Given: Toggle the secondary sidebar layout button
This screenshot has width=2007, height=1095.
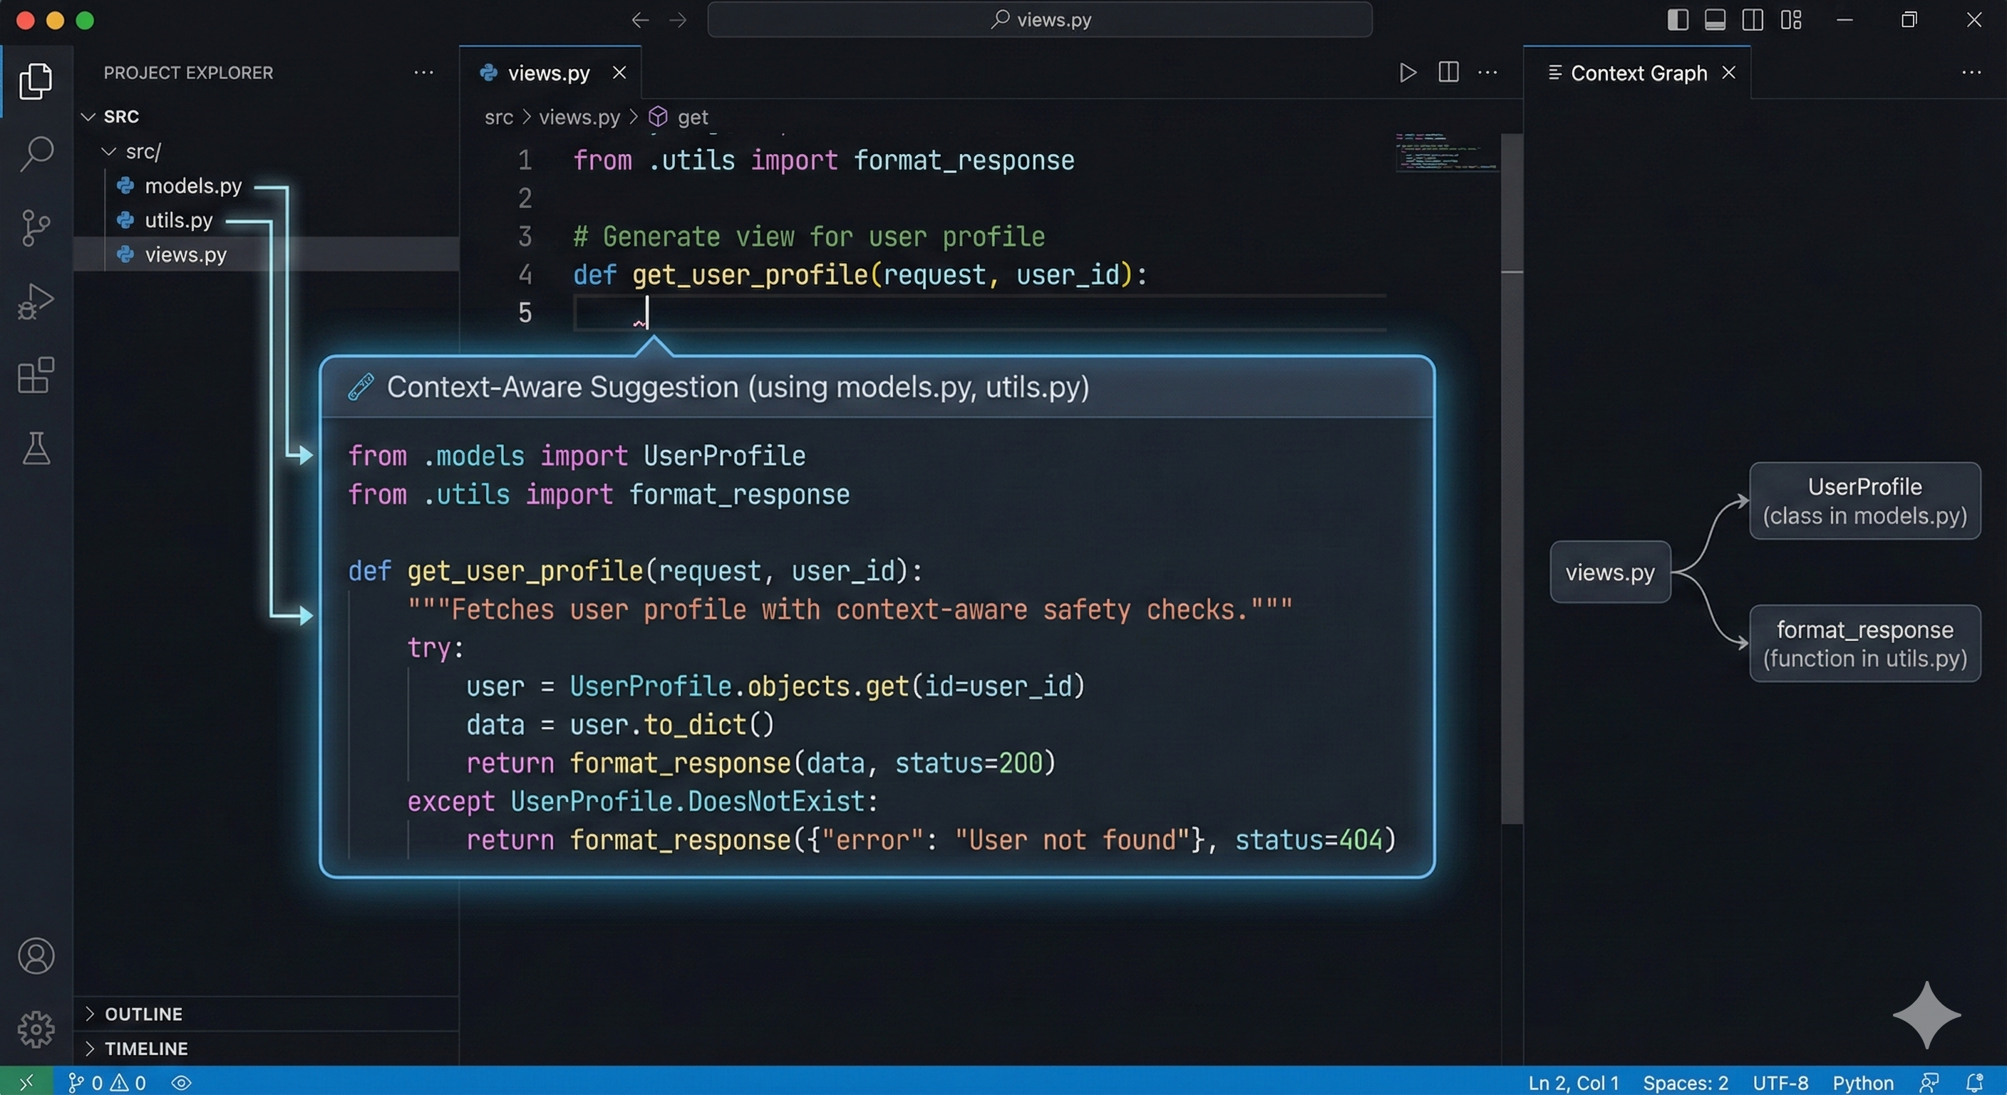Looking at the screenshot, I should coord(1753,19).
